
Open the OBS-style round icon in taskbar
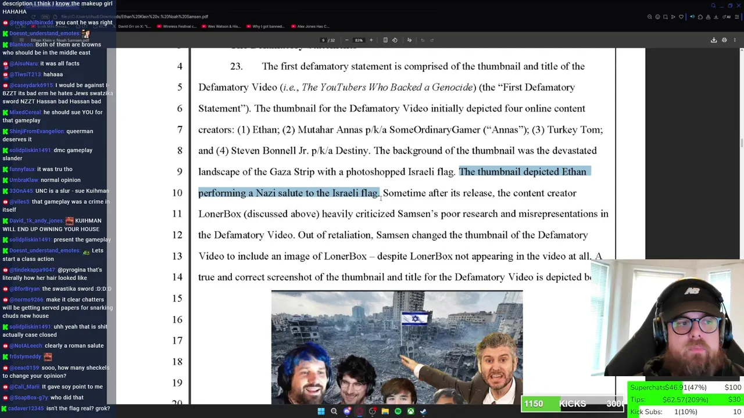point(373,411)
